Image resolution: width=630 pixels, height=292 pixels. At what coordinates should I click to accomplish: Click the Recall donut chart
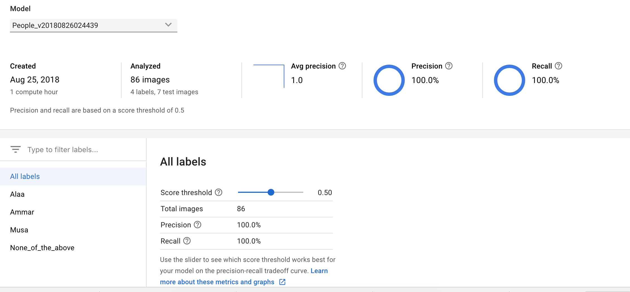pyautogui.click(x=509, y=80)
